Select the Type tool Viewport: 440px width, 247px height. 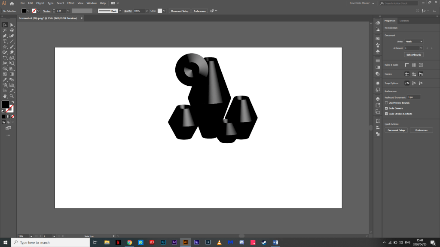pos(5,42)
